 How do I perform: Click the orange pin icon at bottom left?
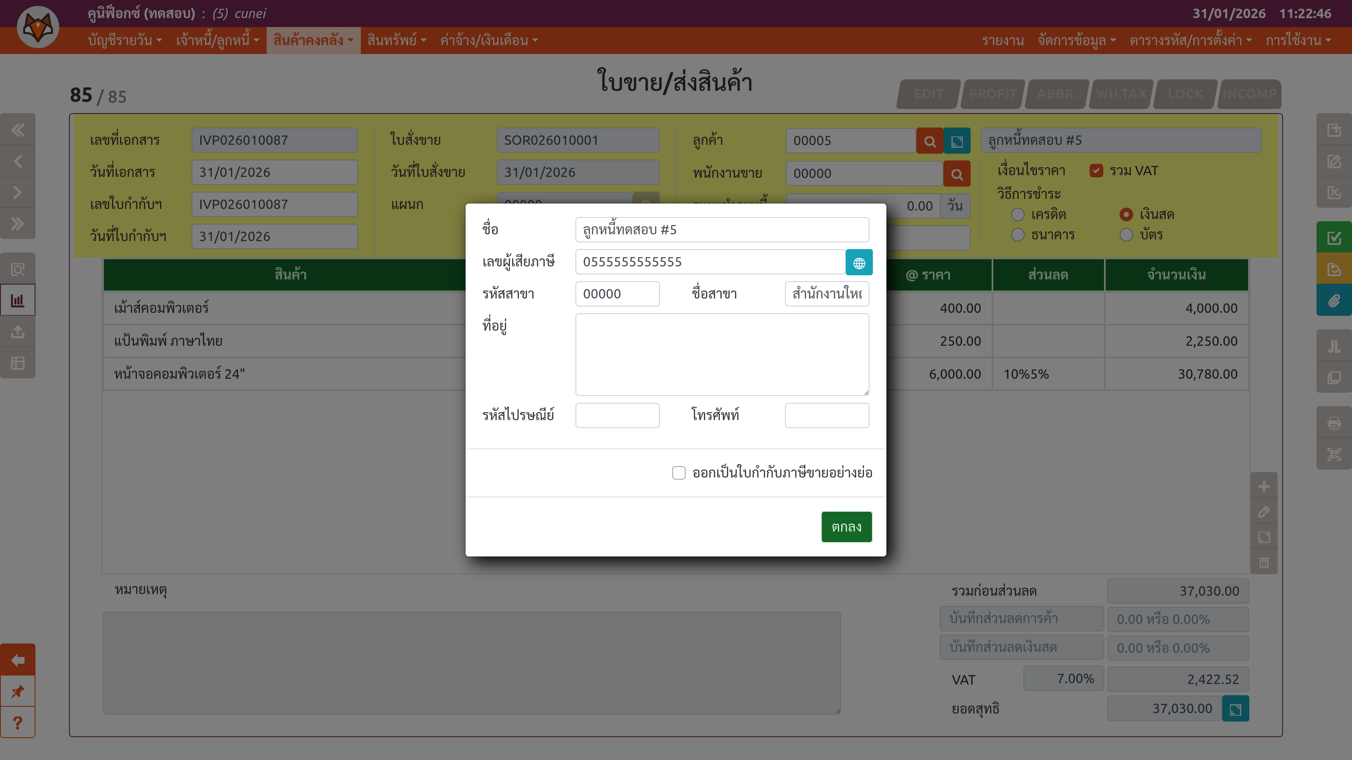click(x=18, y=691)
